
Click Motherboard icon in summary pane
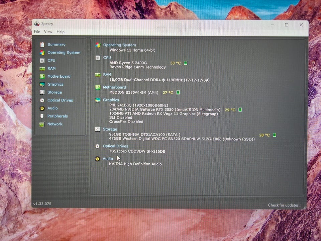pos(98,87)
